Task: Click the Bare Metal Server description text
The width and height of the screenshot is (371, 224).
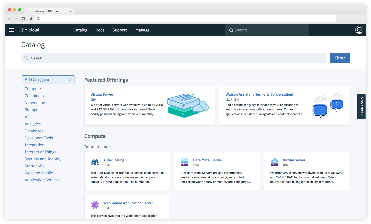Action: tap(216, 177)
